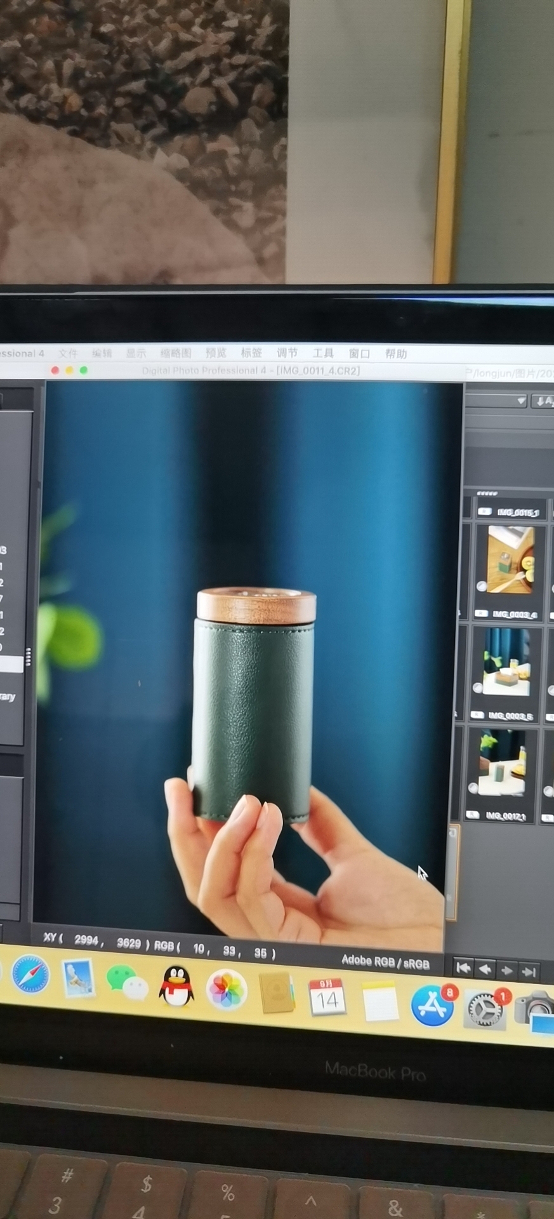Click the badge icon beside IMG_0015_1
554x1219 pixels.
pyautogui.click(x=485, y=511)
